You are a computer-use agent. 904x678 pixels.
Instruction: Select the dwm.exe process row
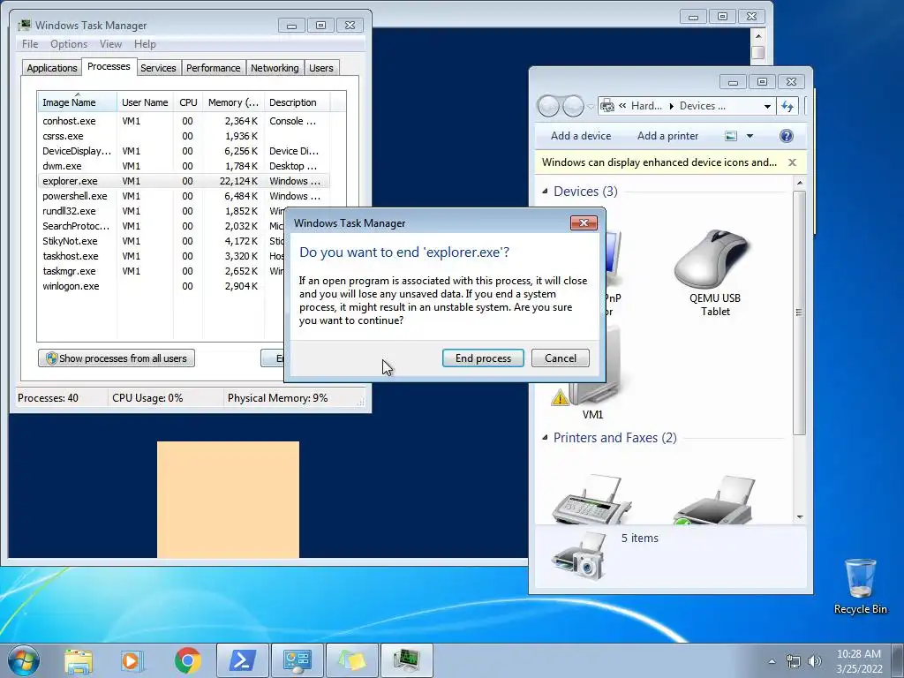184,166
